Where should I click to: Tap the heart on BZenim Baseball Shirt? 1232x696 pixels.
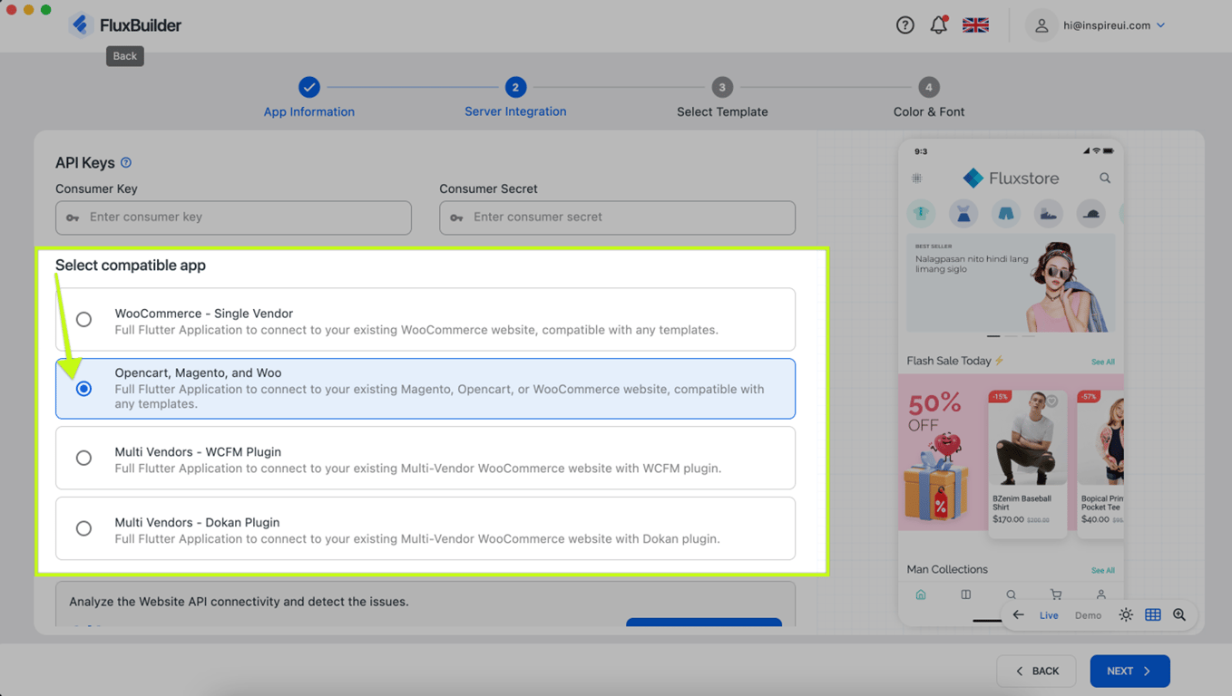pyautogui.click(x=1052, y=401)
